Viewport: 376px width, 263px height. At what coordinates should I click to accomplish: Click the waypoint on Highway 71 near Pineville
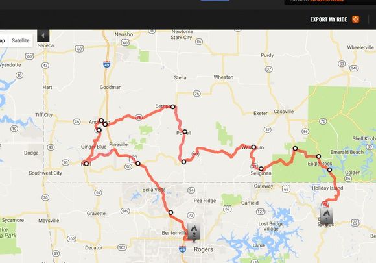click(x=138, y=164)
